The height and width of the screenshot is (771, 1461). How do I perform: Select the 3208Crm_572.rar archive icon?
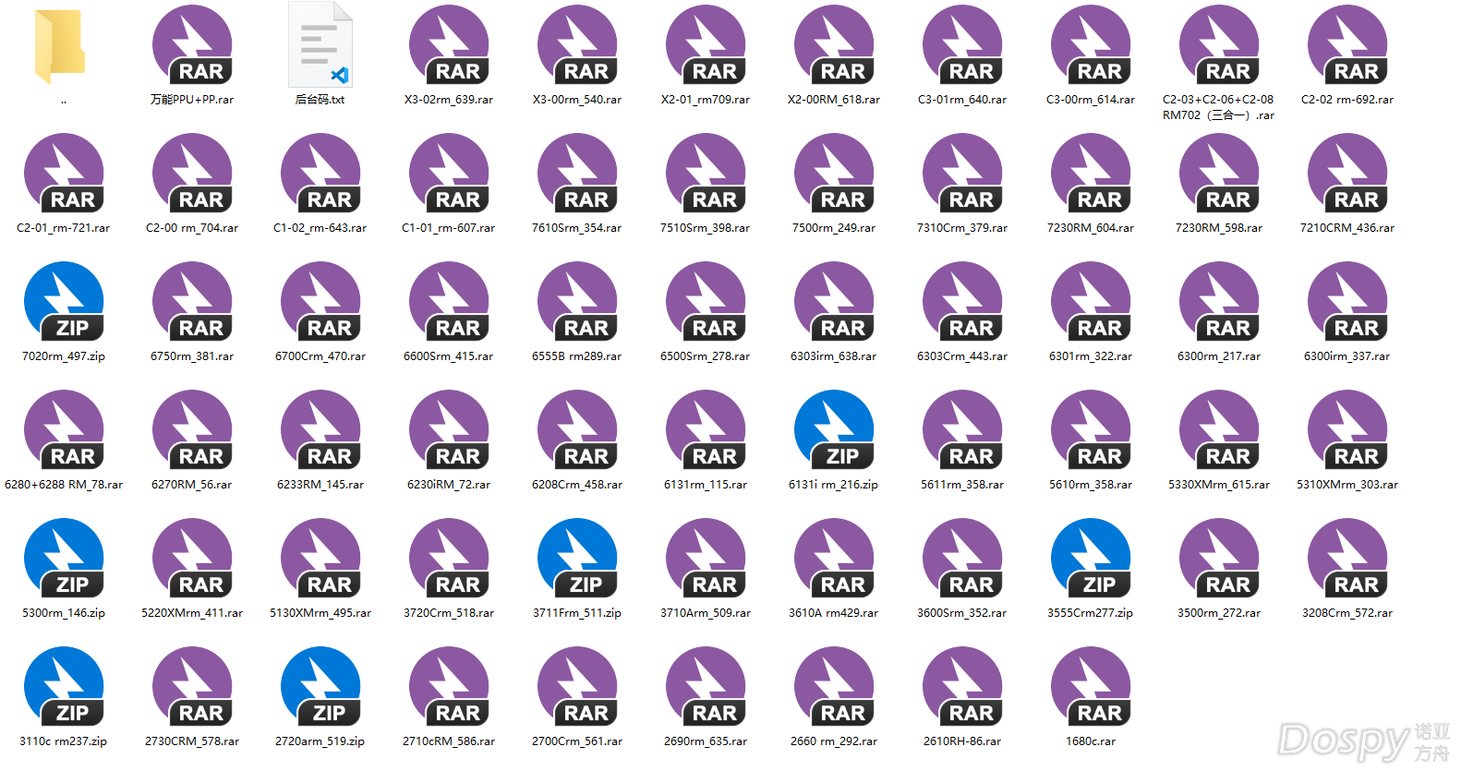click(1347, 558)
